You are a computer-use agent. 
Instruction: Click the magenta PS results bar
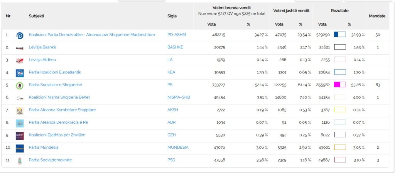click(x=340, y=85)
